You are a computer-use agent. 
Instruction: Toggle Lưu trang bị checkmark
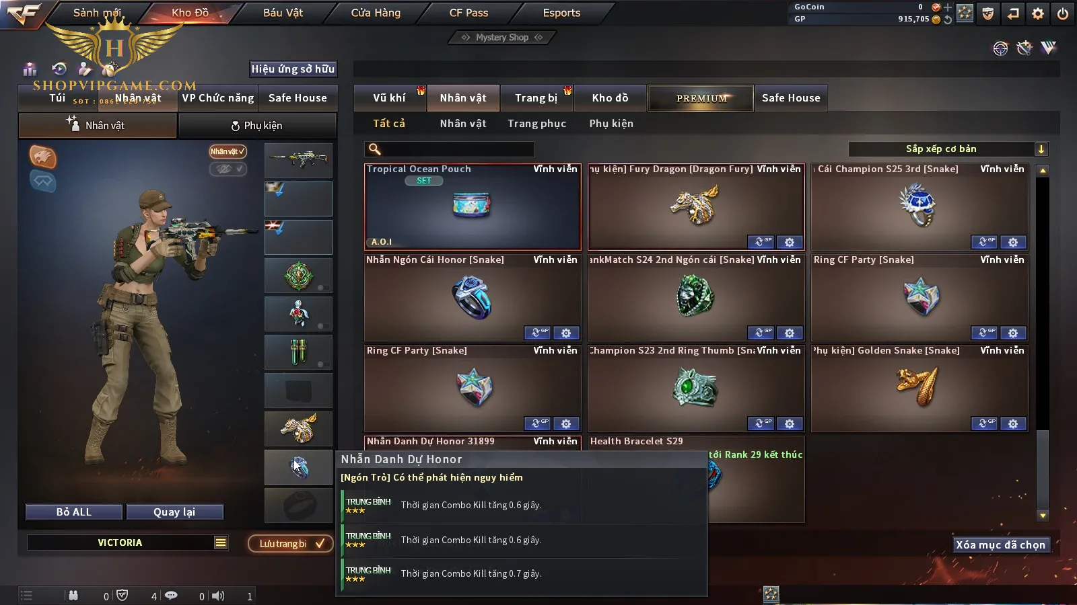(x=291, y=543)
